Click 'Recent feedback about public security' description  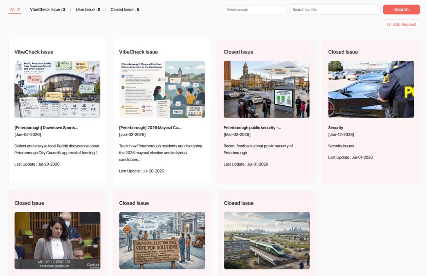pyautogui.click(x=258, y=149)
